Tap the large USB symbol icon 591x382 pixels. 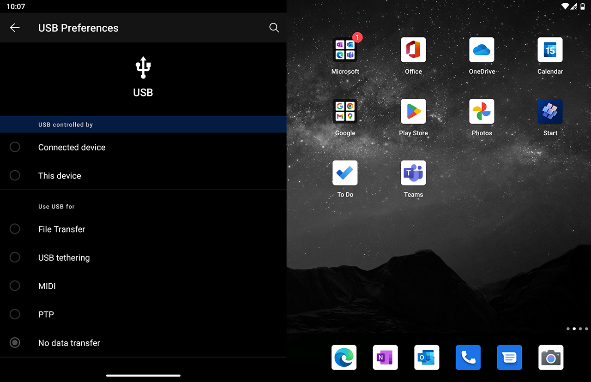[x=143, y=67]
